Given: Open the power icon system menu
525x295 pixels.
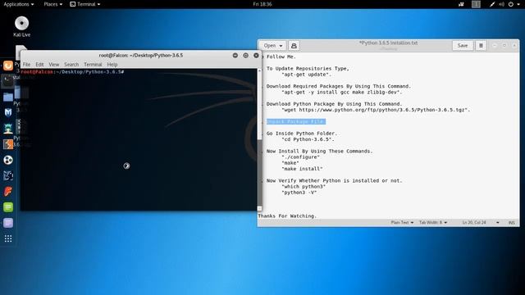Looking at the screenshot, I should [x=510, y=4].
